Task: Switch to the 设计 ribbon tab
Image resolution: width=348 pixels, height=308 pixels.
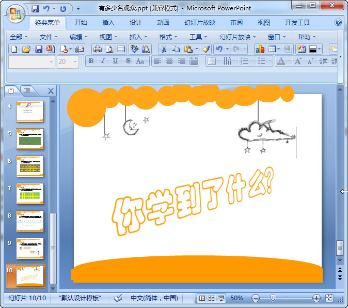Action: pos(136,22)
